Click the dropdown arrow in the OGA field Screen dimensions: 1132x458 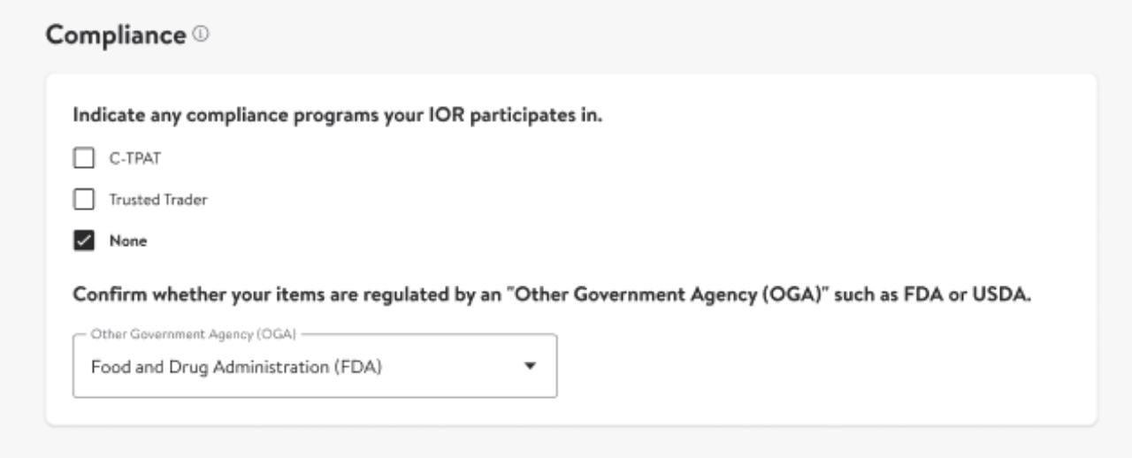pos(531,365)
